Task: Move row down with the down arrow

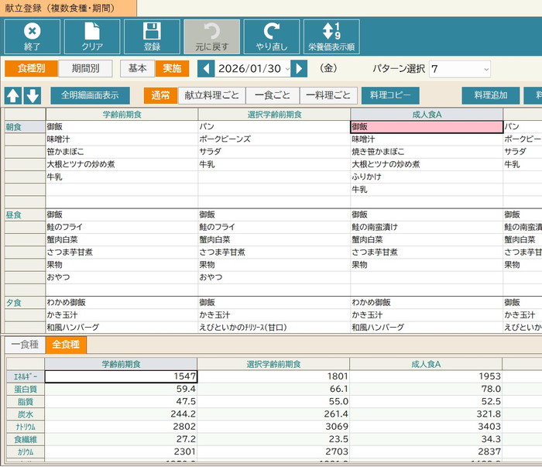Action: click(x=32, y=96)
